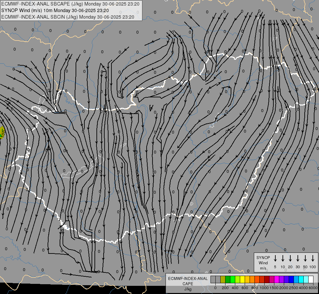The height and width of the screenshot is (294, 319).
Task: Click the 6000 tick label on the CAPE scale
Action: (x=313, y=288)
